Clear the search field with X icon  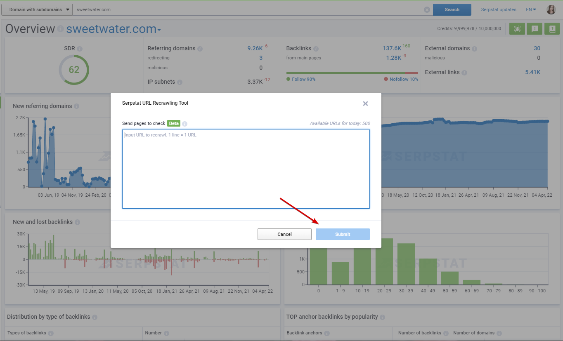(427, 10)
